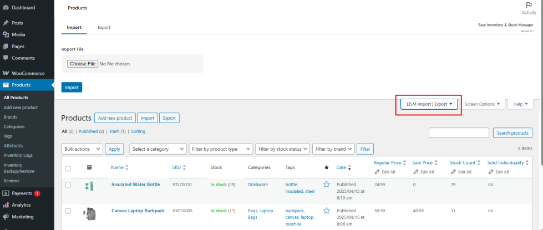Screen dimensions: 543x230
Task: Click the Stock Count Edit All pencil
Action: coord(453,172)
